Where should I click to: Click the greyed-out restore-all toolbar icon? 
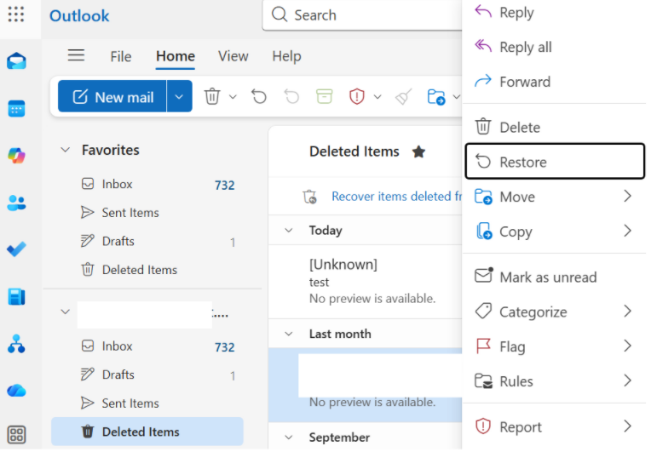point(291,97)
